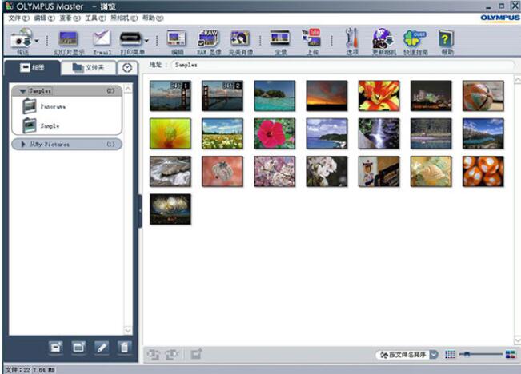
Task: Select the seashell thumbnail
Action: point(431,171)
